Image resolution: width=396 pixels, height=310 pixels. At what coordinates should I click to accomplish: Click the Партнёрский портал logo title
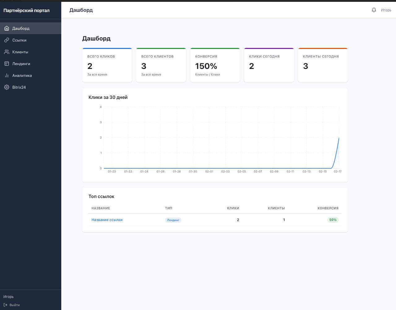(x=26, y=11)
